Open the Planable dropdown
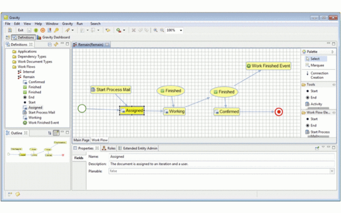 point(332,171)
